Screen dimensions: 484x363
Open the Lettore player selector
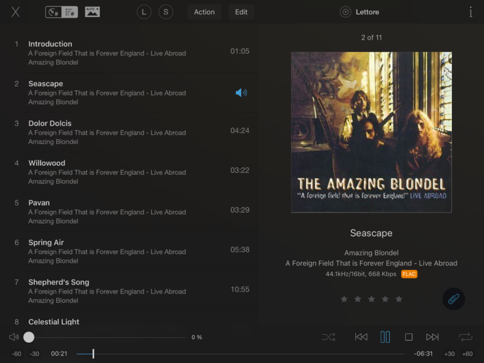[x=360, y=12]
